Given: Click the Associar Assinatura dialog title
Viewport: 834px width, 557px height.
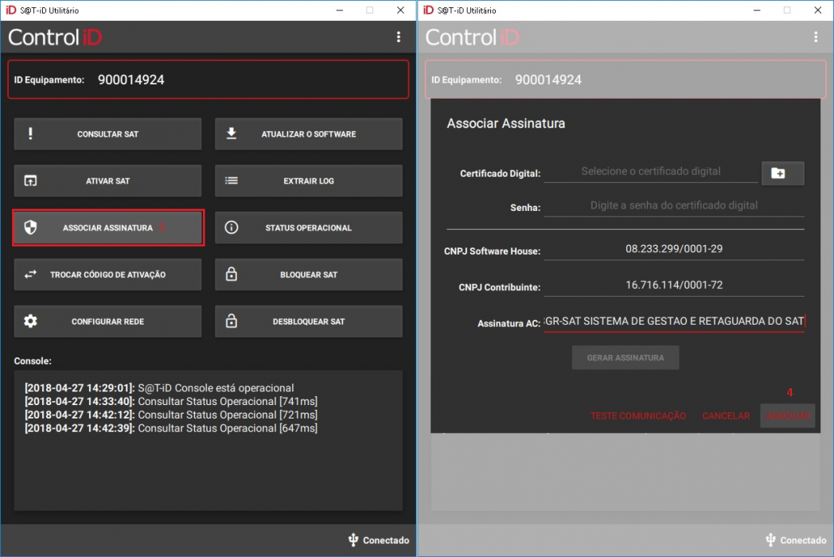Looking at the screenshot, I should point(506,123).
